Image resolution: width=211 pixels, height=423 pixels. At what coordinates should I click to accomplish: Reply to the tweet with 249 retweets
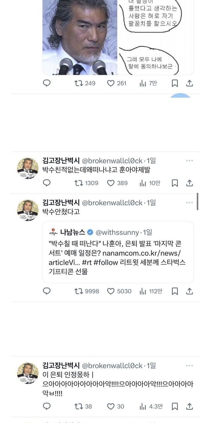pos(47,83)
